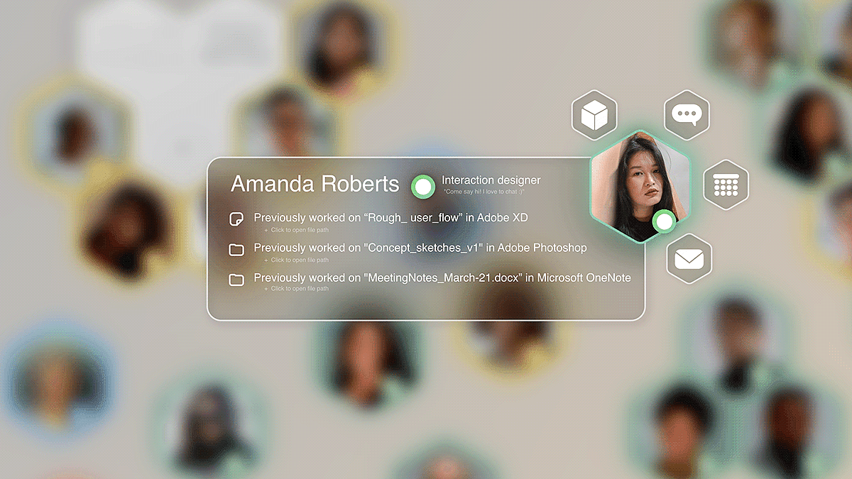Click to open file path under Concept_sketches_v1
The height and width of the screenshot is (479, 852).
coord(297,260)
